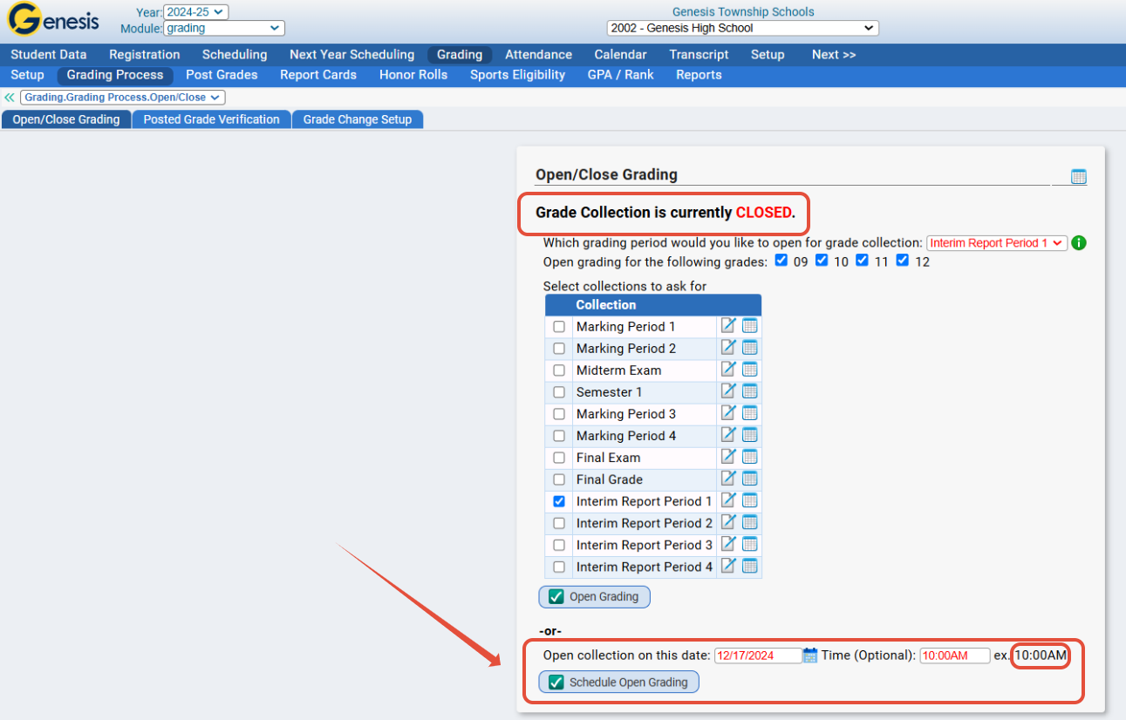1126x720 pixels.
Task: Click the edit icon for Interim Report Period 2
Action: pyautogui.click(x=728, y=522)
